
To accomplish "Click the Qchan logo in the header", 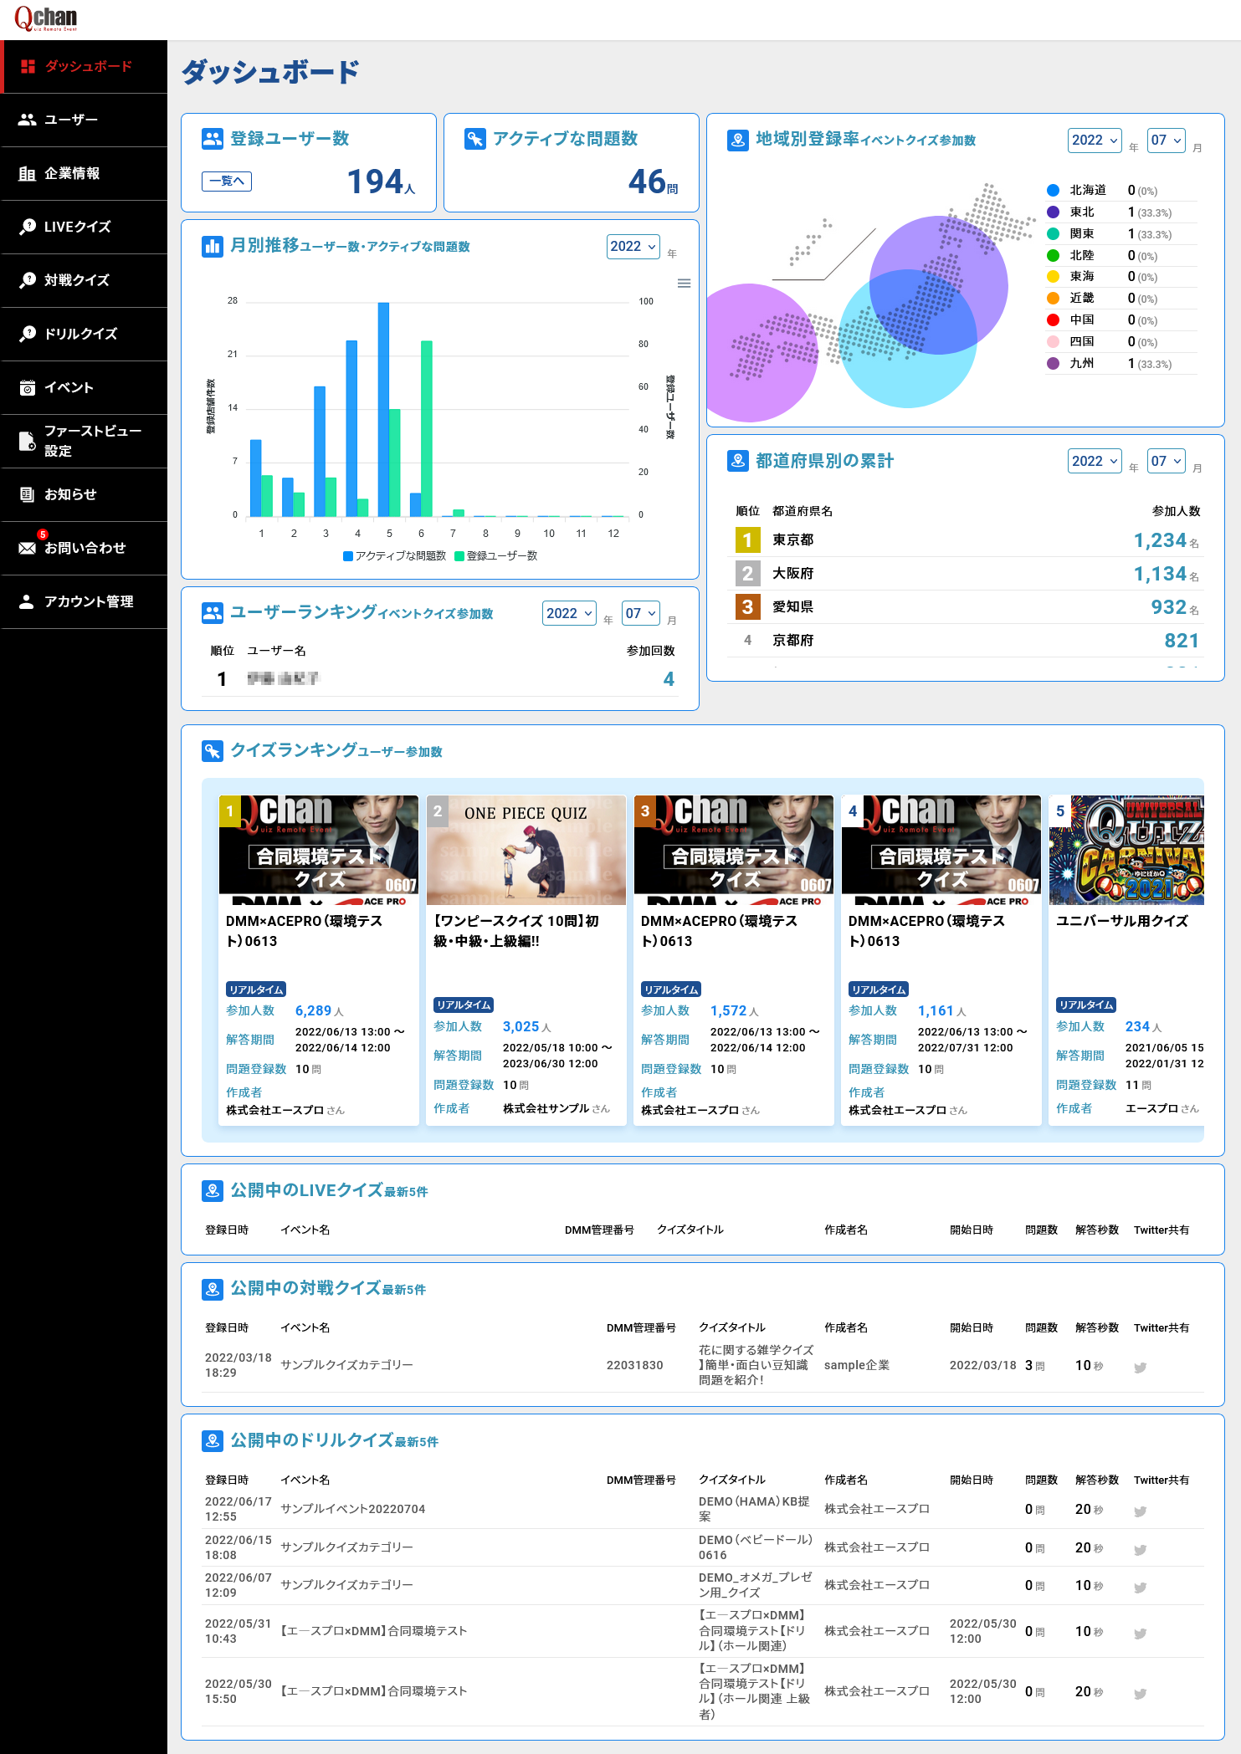I will click(46, 18).
